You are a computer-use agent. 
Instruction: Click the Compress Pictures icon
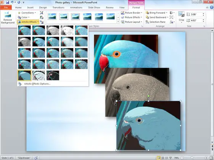(x=42, y=13)
